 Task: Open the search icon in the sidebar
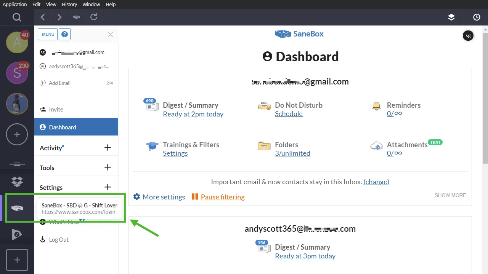[x=17, y=17]
